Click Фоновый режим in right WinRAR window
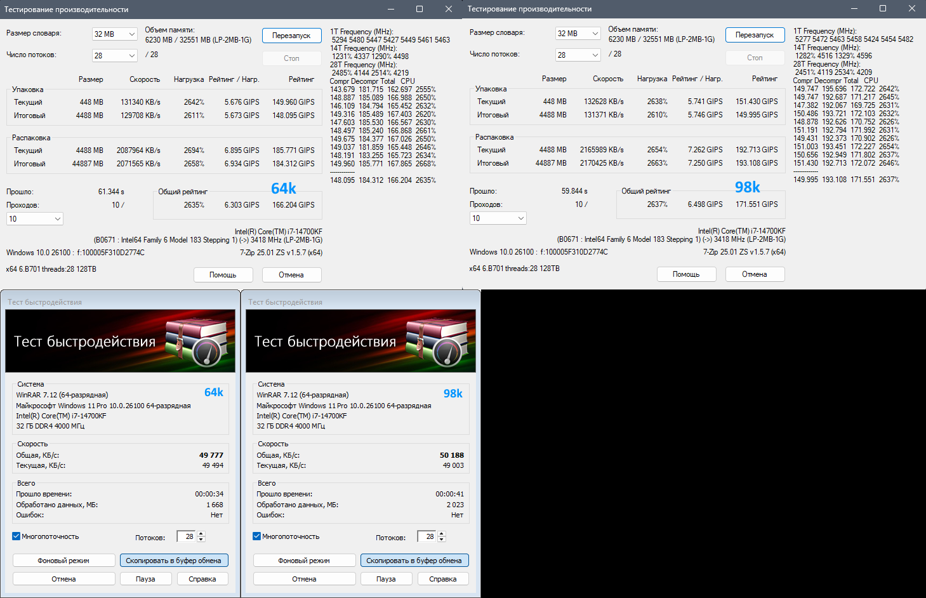This screenshot has height=598, width=926. click(304, 561)
